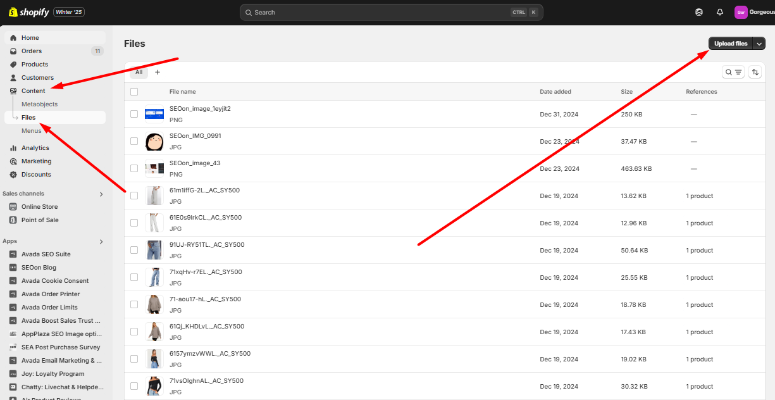Image resolution: width=775 pixels, height=400 pixels.
Task: Click the 61Qj_KHDLvL._AC_SY500 file name
Action: pyautogui.click(x=207, y=327)
